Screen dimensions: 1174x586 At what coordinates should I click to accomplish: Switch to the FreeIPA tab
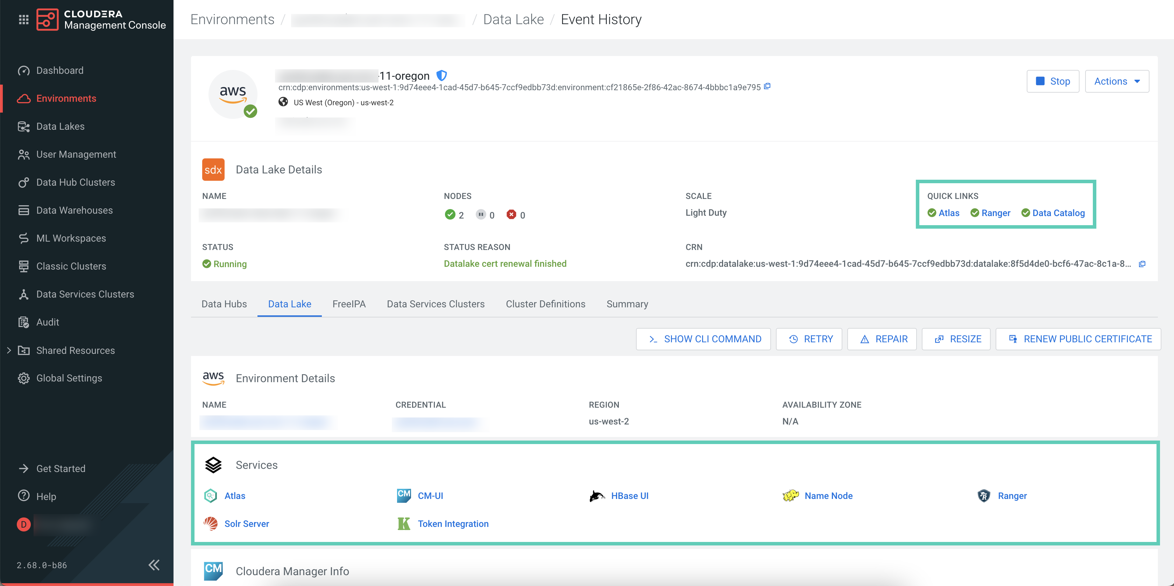(349, 304)
